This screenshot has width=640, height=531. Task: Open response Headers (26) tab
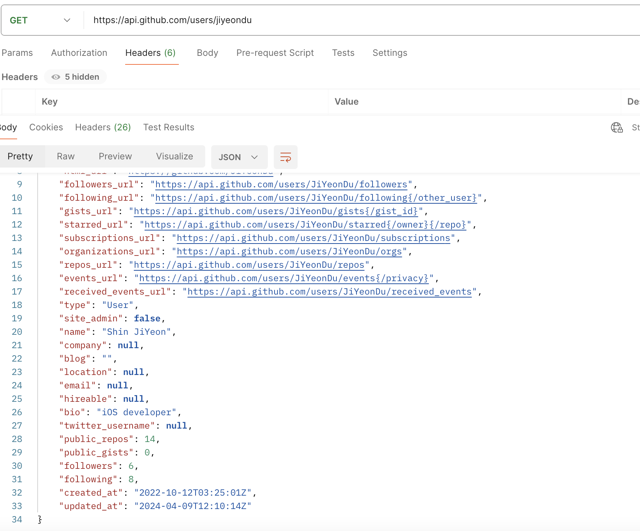pyautogui.click(x=103, y=127)
